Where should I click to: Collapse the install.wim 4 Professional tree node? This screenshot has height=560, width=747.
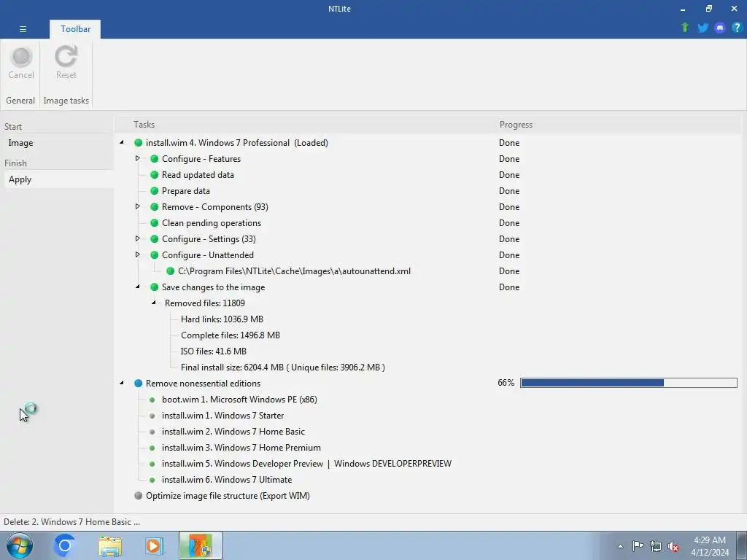122,142
